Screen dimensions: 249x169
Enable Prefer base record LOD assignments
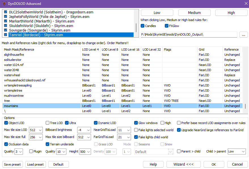coord(179,123)
